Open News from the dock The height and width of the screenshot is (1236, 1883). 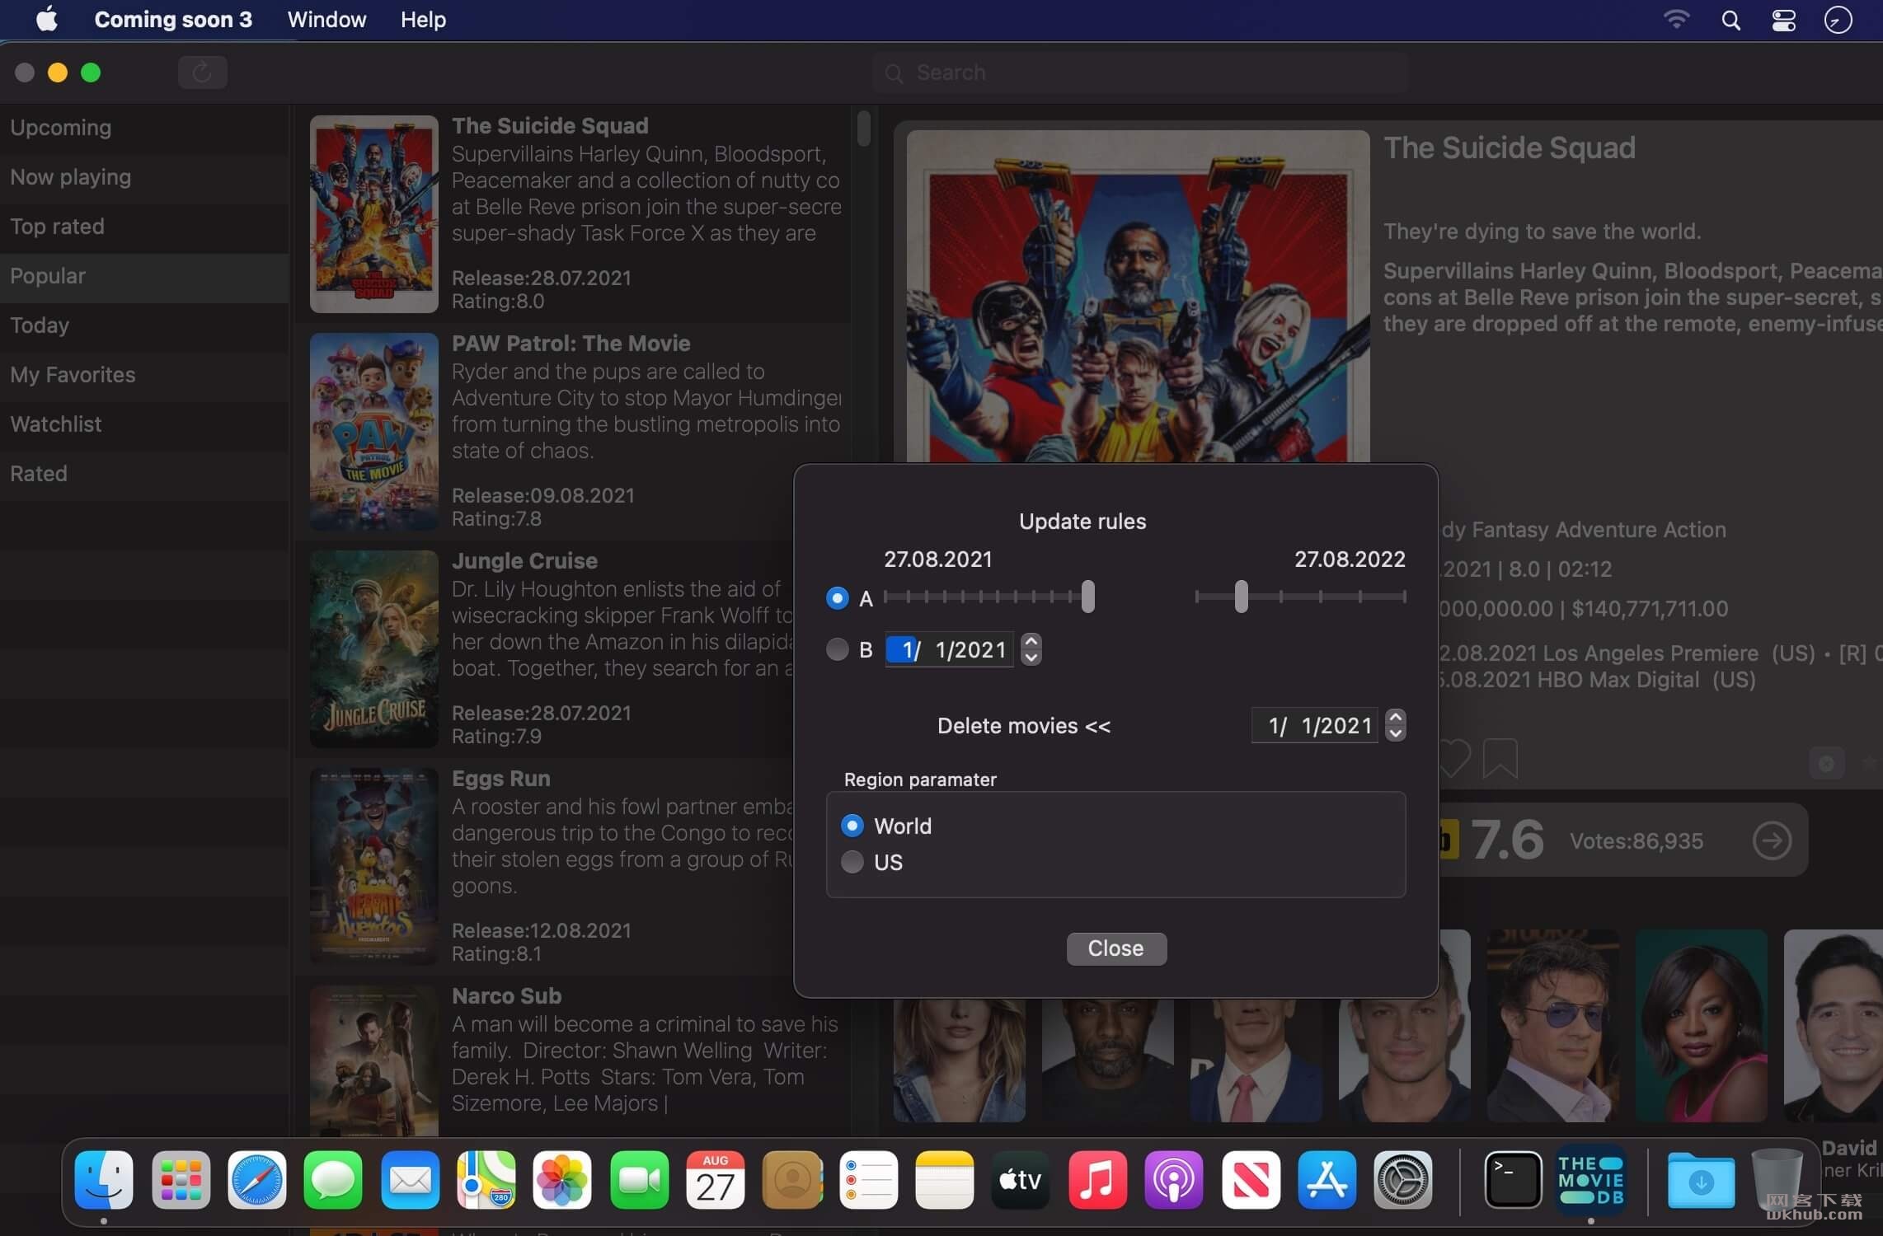tap(1251, 1180)
